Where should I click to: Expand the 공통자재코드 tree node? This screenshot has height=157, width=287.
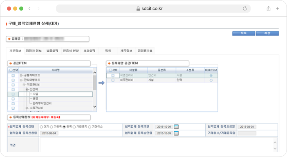(21, 75)
